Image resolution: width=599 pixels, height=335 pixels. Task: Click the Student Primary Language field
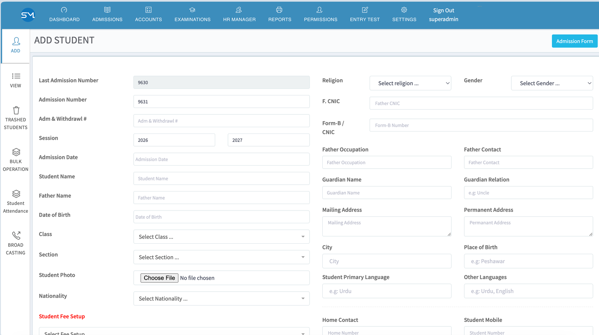(387, 291)
